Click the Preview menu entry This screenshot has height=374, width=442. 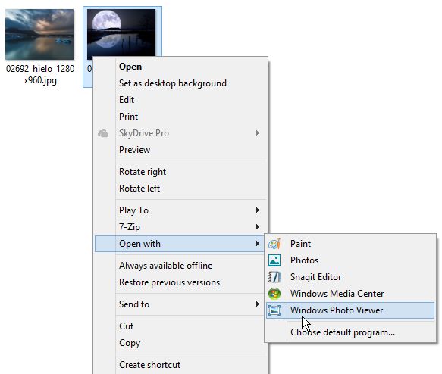click(x=180, y=150)
